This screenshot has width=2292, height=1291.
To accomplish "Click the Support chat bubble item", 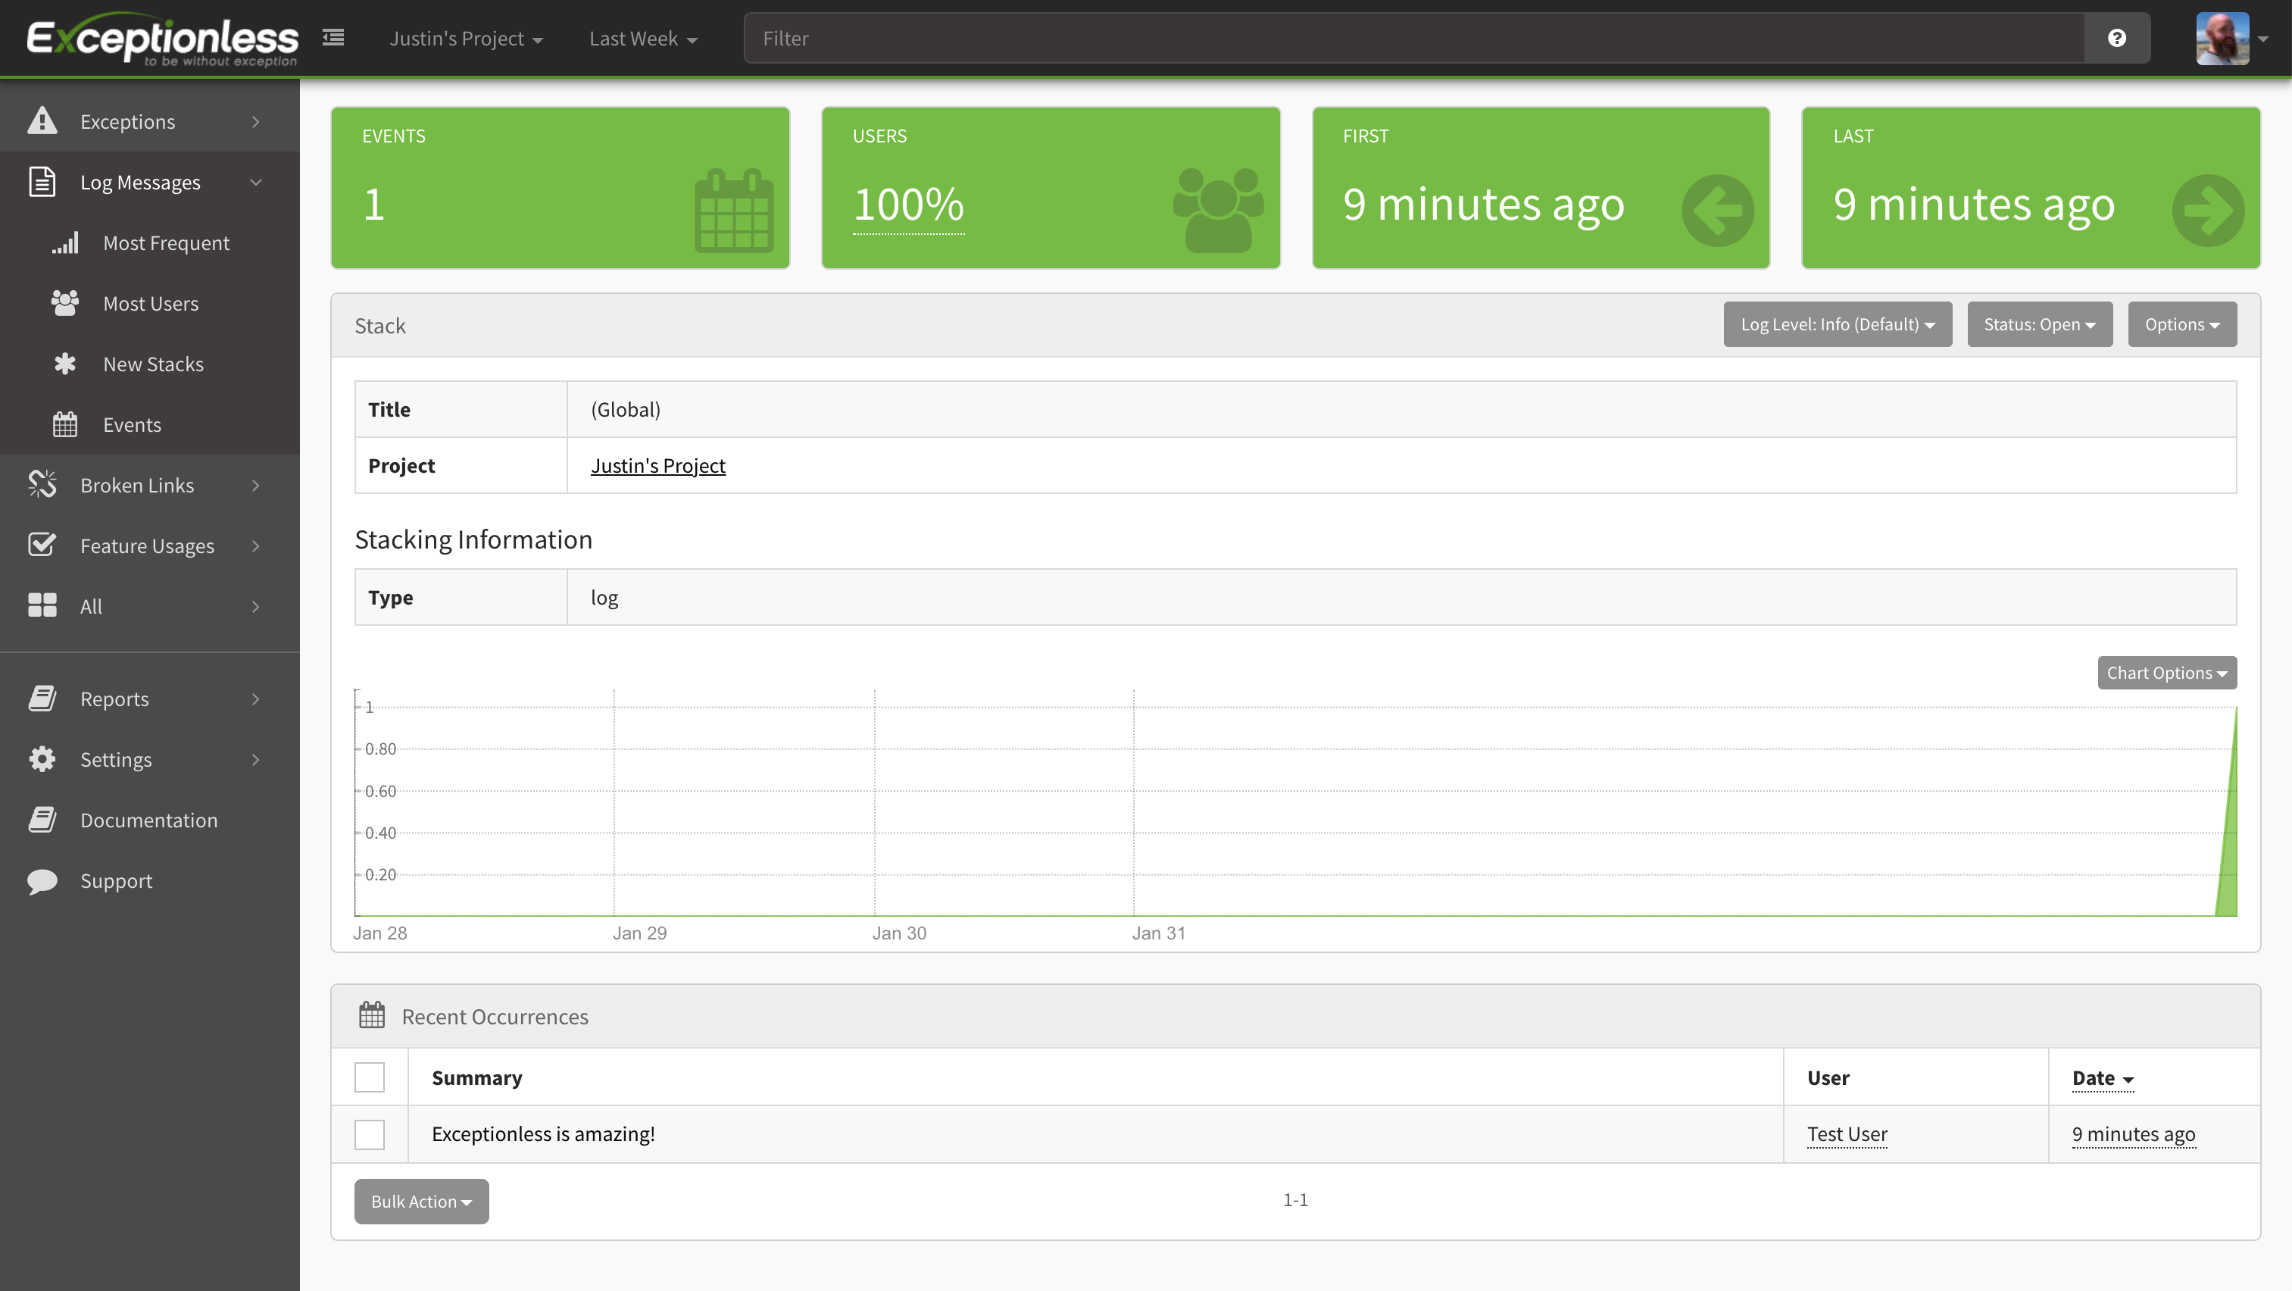I will click(116, 881).
